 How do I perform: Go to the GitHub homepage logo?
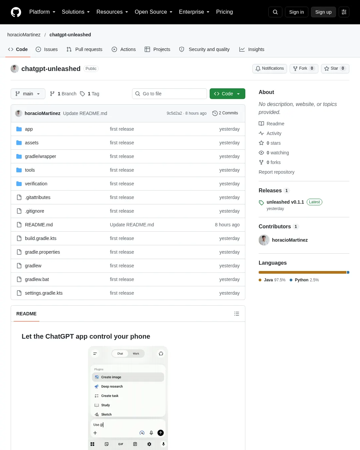16,12
